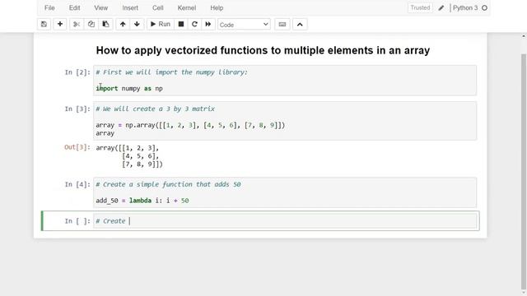Viewport: 527px width, 296px height.
Task: Open the Cell menu
Action: tap(157, 7)
